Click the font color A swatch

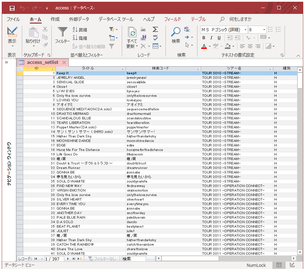204,46
